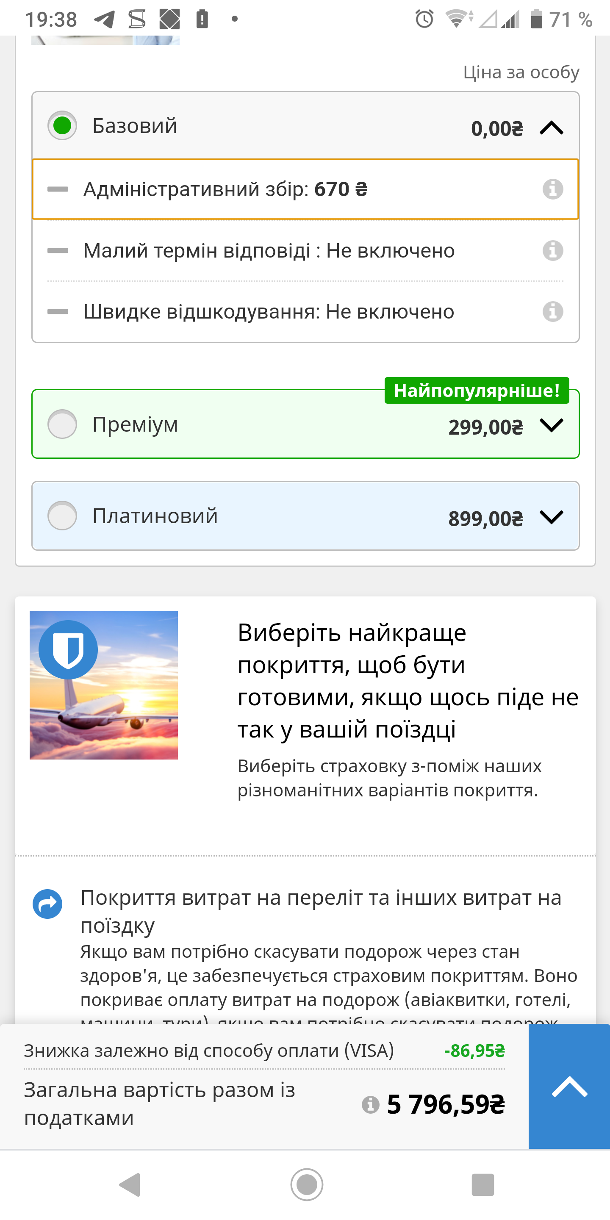Viewport: 610px width, 1220px height.
Task: Tap the blue forward-arrow coverage icon
Action: [x=47, y=904]
